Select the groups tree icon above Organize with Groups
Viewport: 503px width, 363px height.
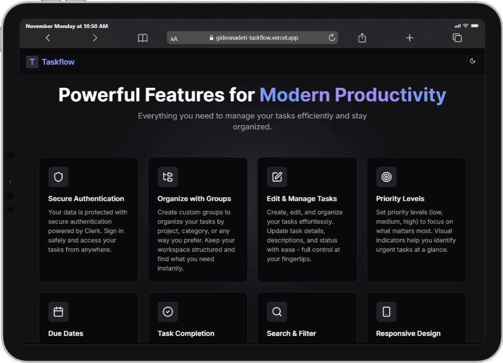pyautogui.click(x=167, y=177)
